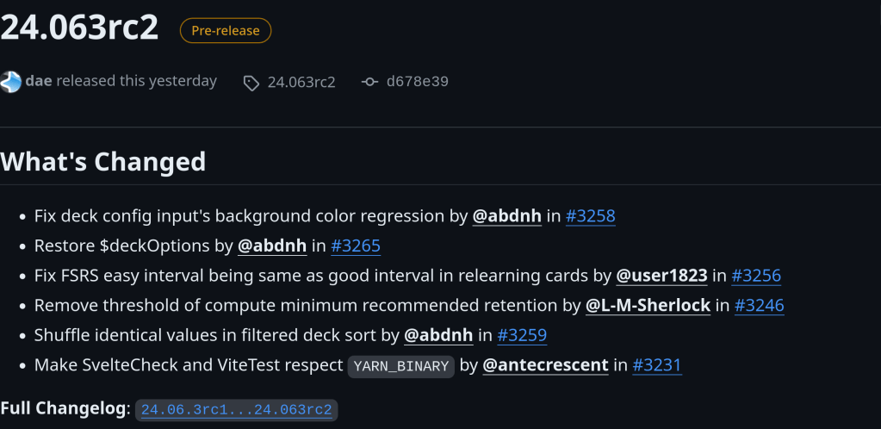This screenshot has width=881, height=429.
Task: Open pull request #3246
Action: pyautogui.click(x=759, y=305)
